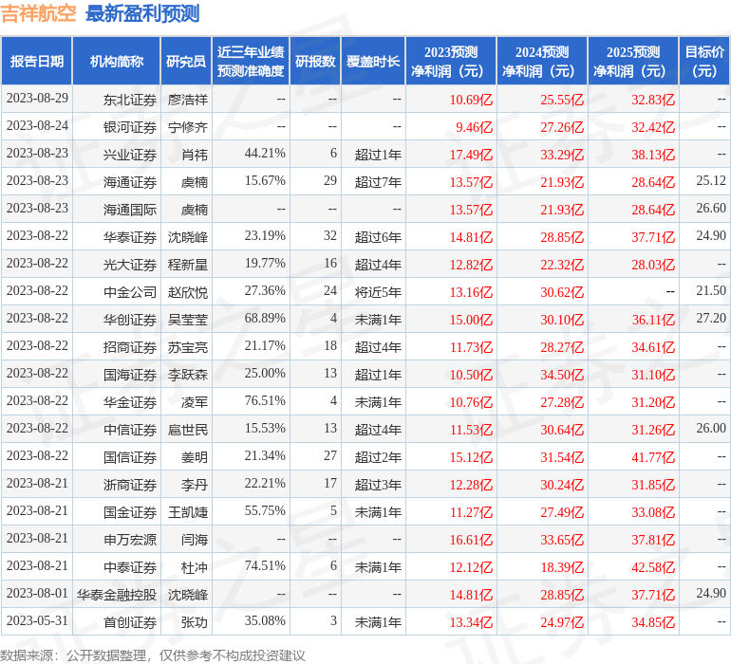The height and width of the screenshot is (664, 731).
Task: Click the accuracy value 44.21%
Action: (x=265, y=154)
